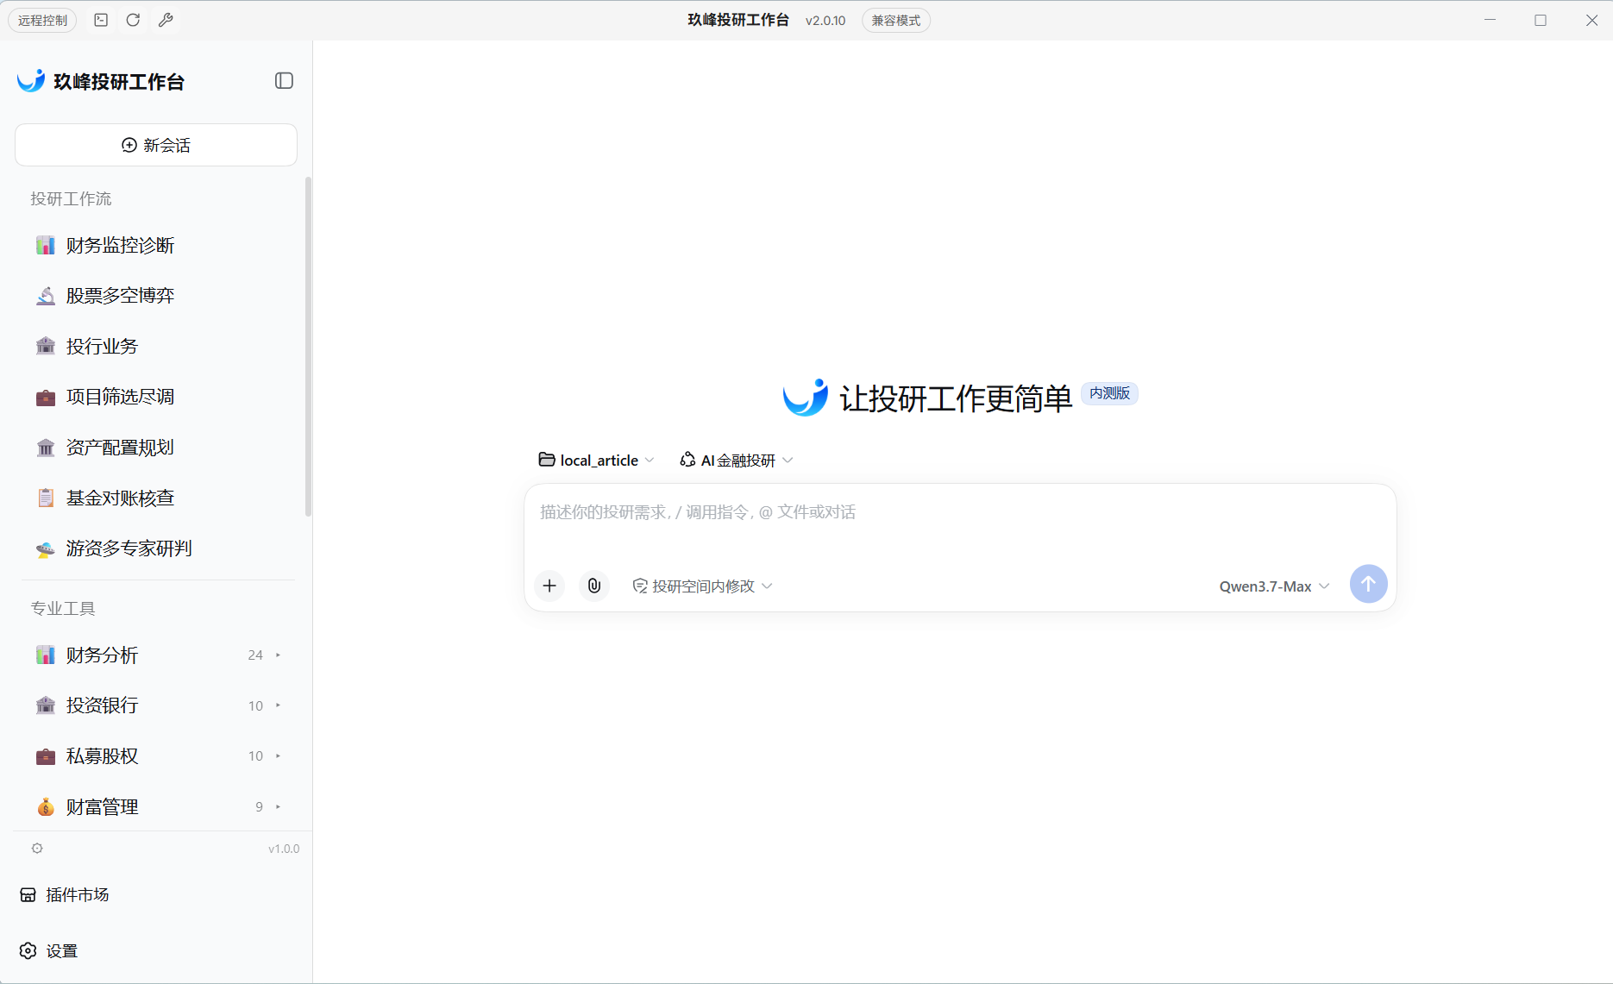Select 投行业务 workflow

pos(155,347)
